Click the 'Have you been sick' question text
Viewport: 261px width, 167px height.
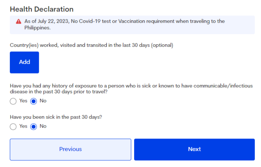56,117
